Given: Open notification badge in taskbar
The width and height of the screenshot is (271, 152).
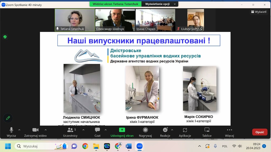Looking at the screenshot, I should [x=264, y=146].
